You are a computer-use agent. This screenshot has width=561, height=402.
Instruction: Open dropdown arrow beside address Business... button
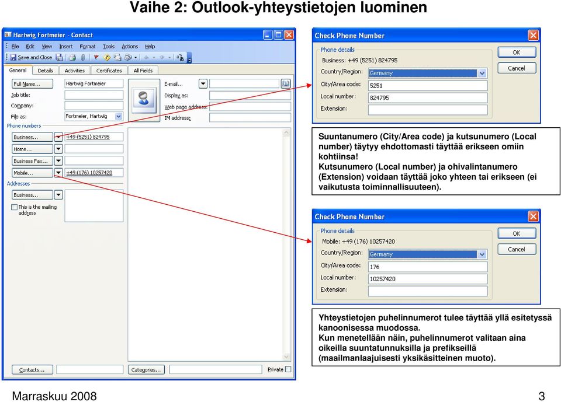pos(58,195)
